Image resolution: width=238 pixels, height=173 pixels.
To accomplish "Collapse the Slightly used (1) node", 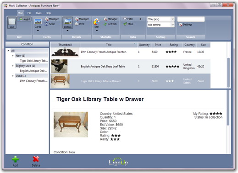I will (13, 66).
